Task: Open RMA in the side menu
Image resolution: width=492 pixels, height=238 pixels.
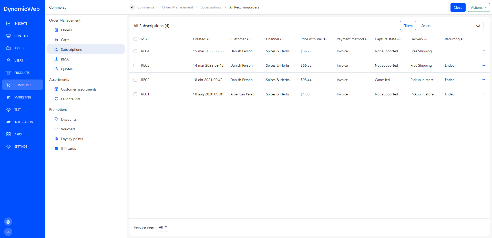Action: [x=86, y=59]
